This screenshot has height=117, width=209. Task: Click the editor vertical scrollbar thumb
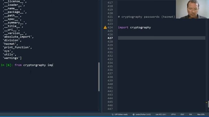coord(208,104)
